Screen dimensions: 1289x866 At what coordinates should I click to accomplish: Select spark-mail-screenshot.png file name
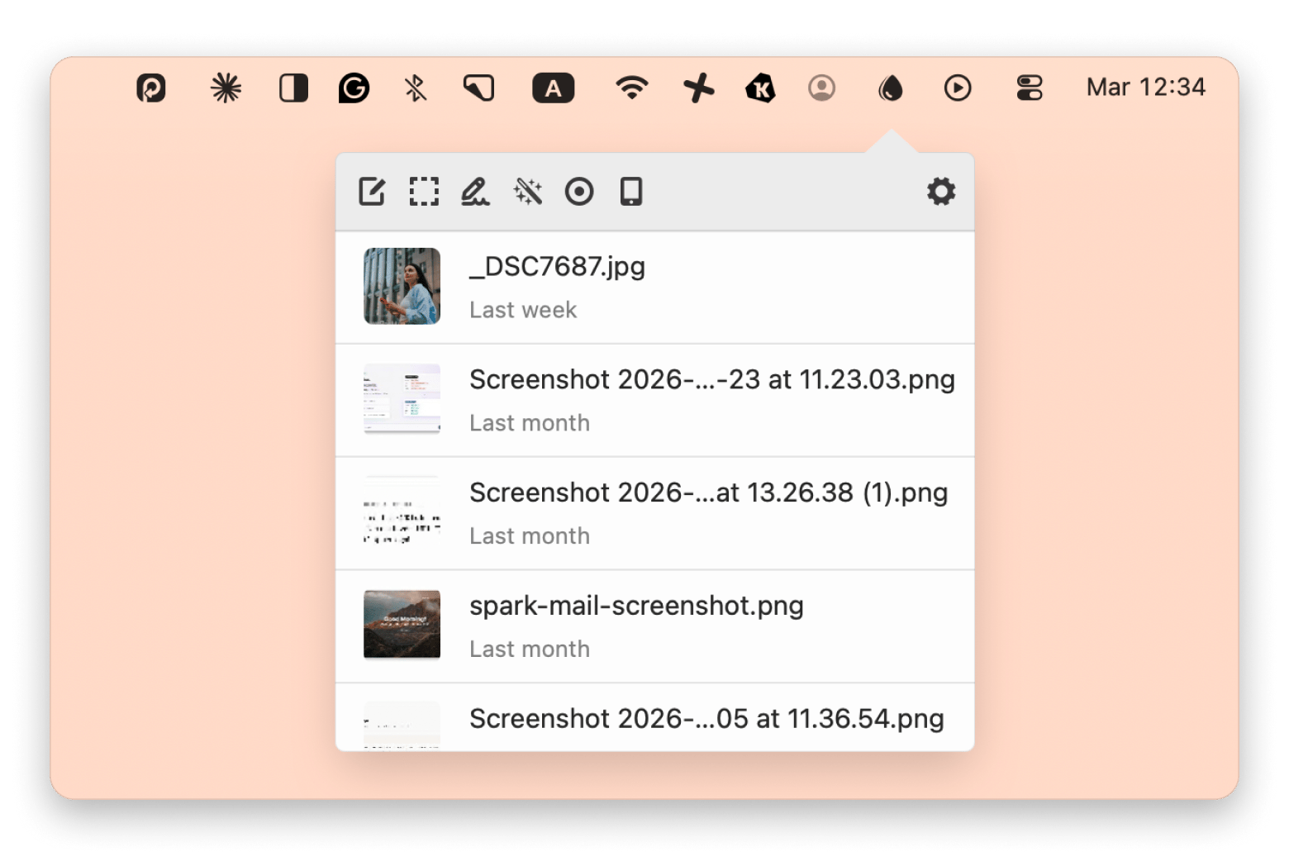pyautogui.click(x=636, y=606)
